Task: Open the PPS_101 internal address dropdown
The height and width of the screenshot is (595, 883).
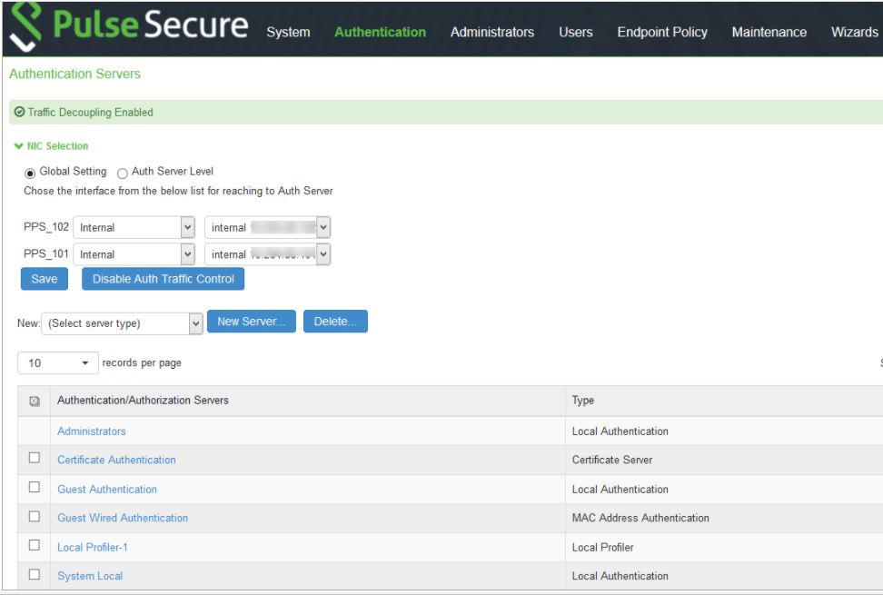Action: pyautogui.click(x=322, y=253)
